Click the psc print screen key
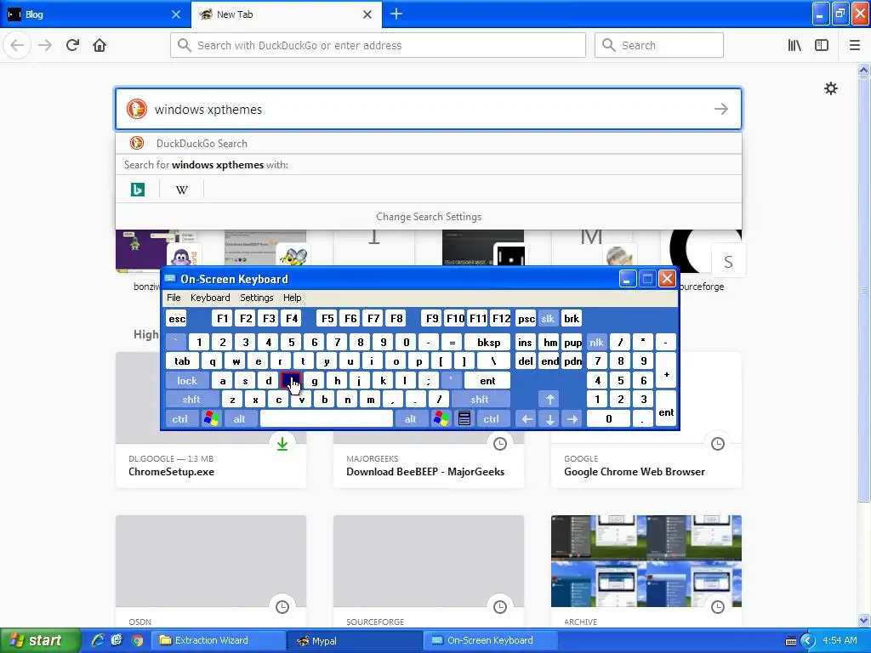Image resolution: width=871 pixels, height=653 pixels. (526, 319)
